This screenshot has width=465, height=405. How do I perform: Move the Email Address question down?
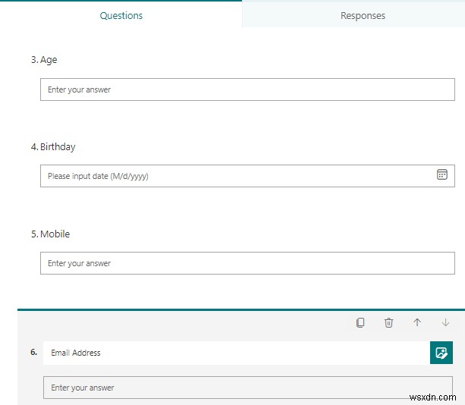(x=445, y=322)
